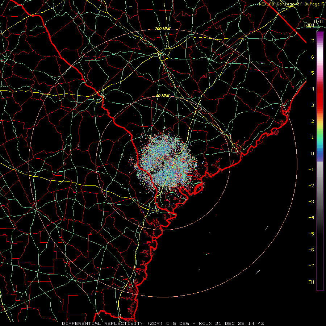326x326 pixels.
Task: Click the [dB] unit label
Action: [309, 25]
